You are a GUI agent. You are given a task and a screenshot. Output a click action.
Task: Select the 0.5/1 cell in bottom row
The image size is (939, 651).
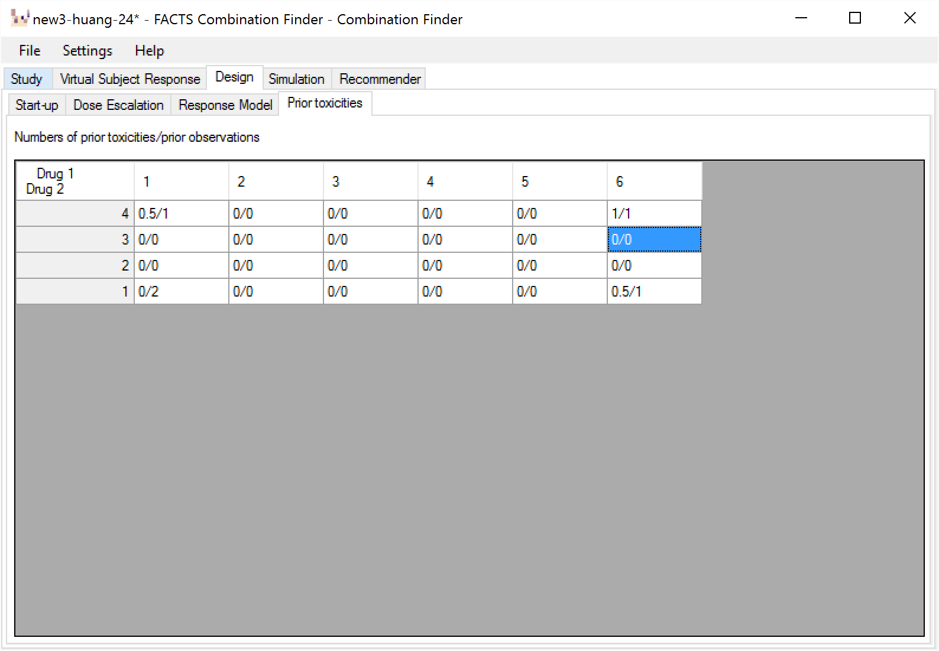tap(654, 291)
